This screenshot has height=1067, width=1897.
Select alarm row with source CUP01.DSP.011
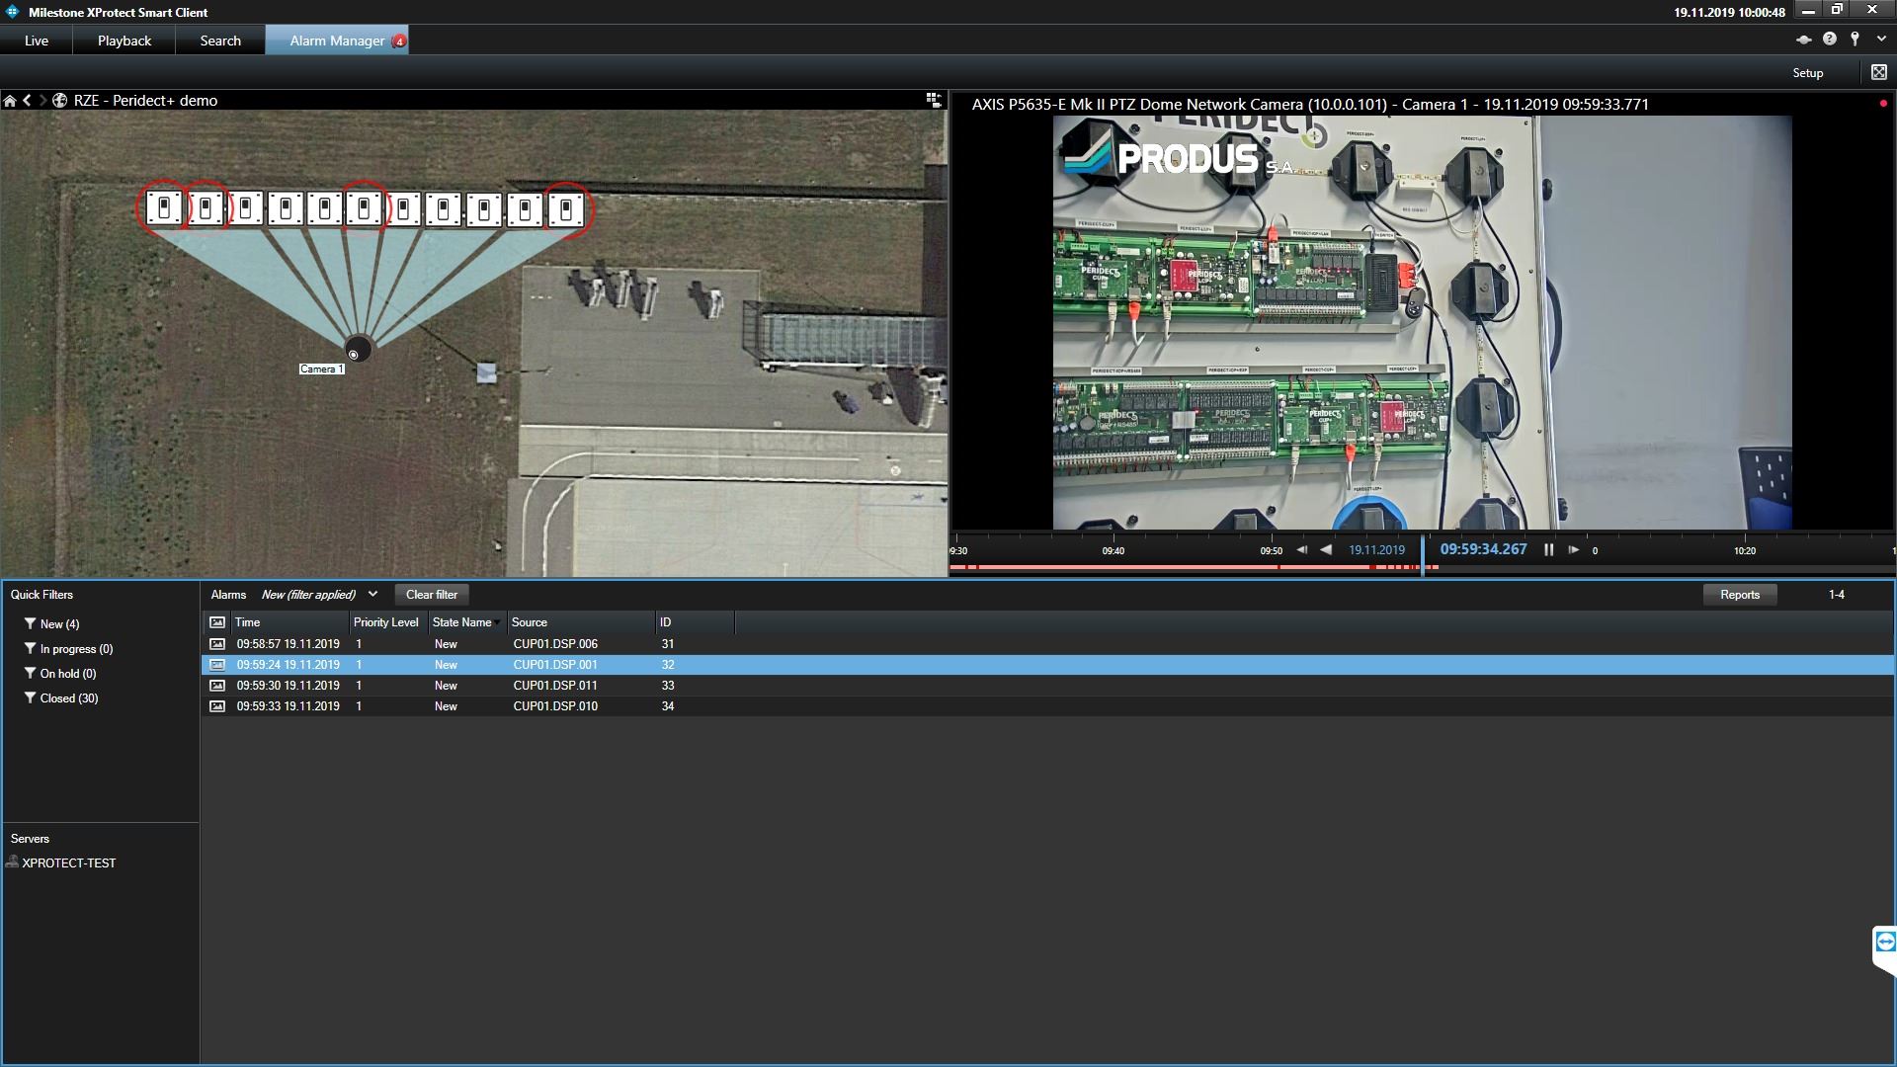(x=1047, y=686)
